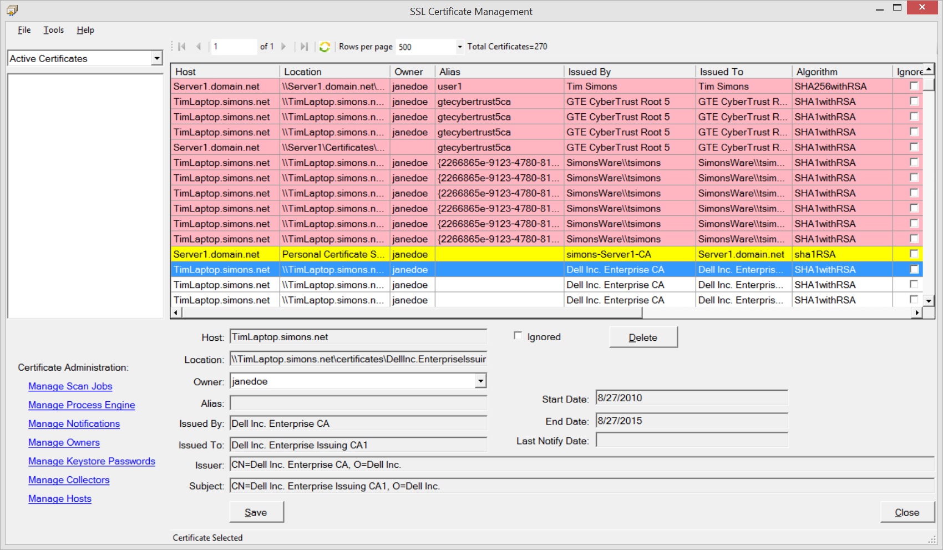943x550 pixels.
Task: Sort by Alias column header
Action: [x=499, y=72]
